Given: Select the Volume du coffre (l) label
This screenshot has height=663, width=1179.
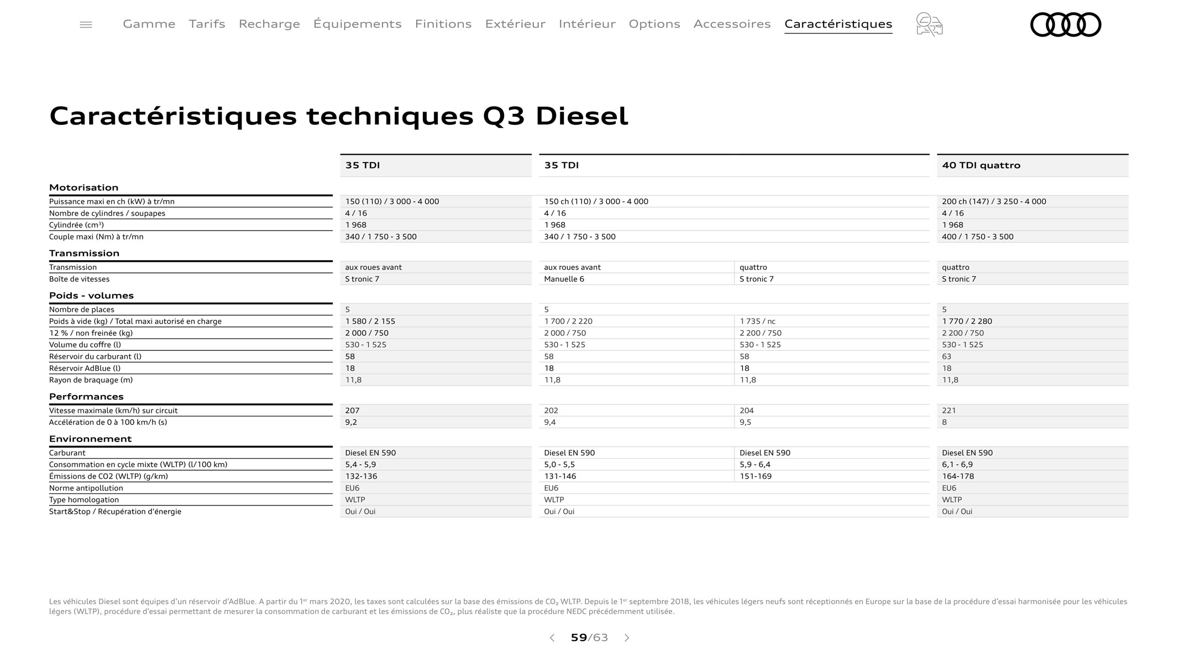Looking at the screenshot, I should coord(85,345).
